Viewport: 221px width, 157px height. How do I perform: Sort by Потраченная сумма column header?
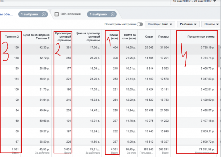(201, 37)
